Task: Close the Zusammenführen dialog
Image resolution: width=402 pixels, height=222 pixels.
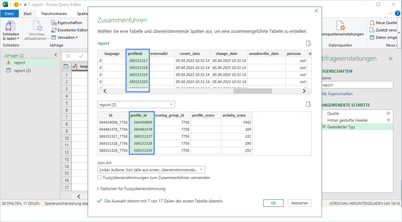Action: click(x=316, y=11)
